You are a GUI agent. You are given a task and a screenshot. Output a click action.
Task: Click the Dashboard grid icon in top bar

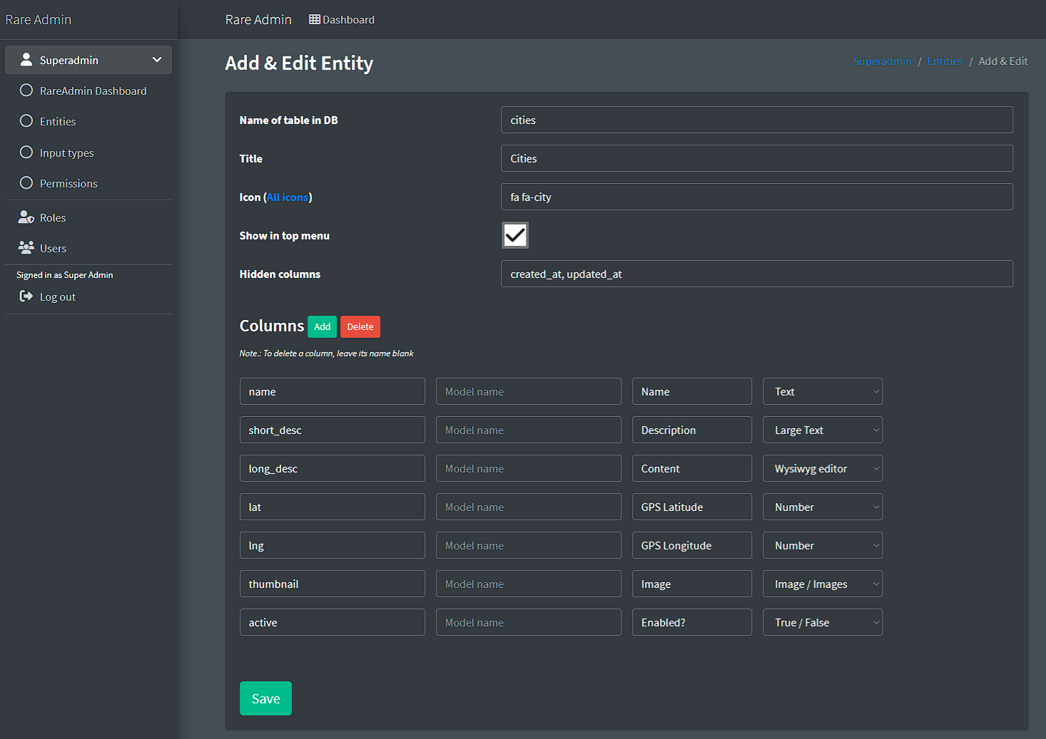click(315, 19)
